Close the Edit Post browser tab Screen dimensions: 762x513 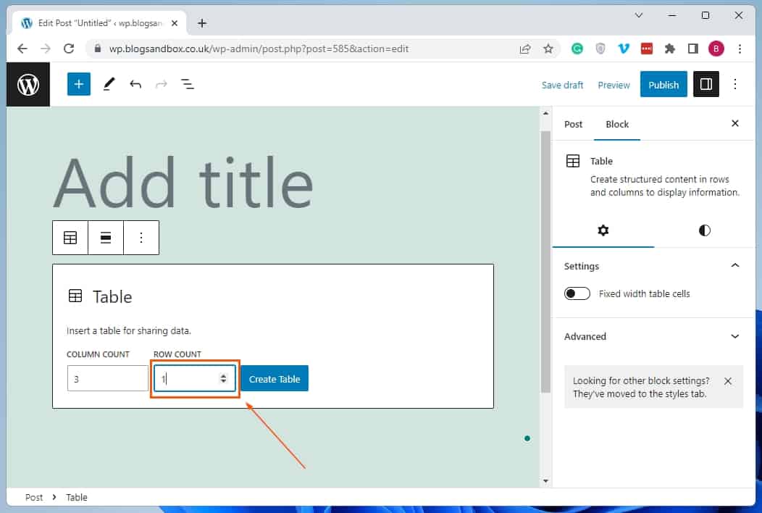click(175, 23)
